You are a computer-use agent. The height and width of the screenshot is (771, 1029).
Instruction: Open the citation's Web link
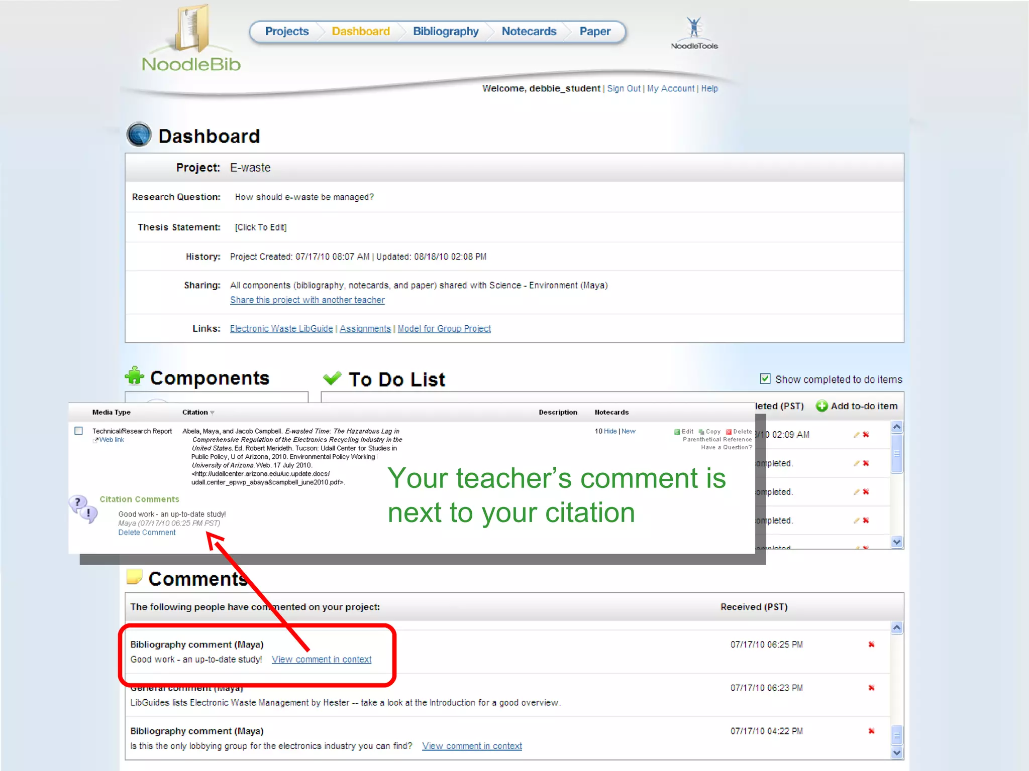111,440
